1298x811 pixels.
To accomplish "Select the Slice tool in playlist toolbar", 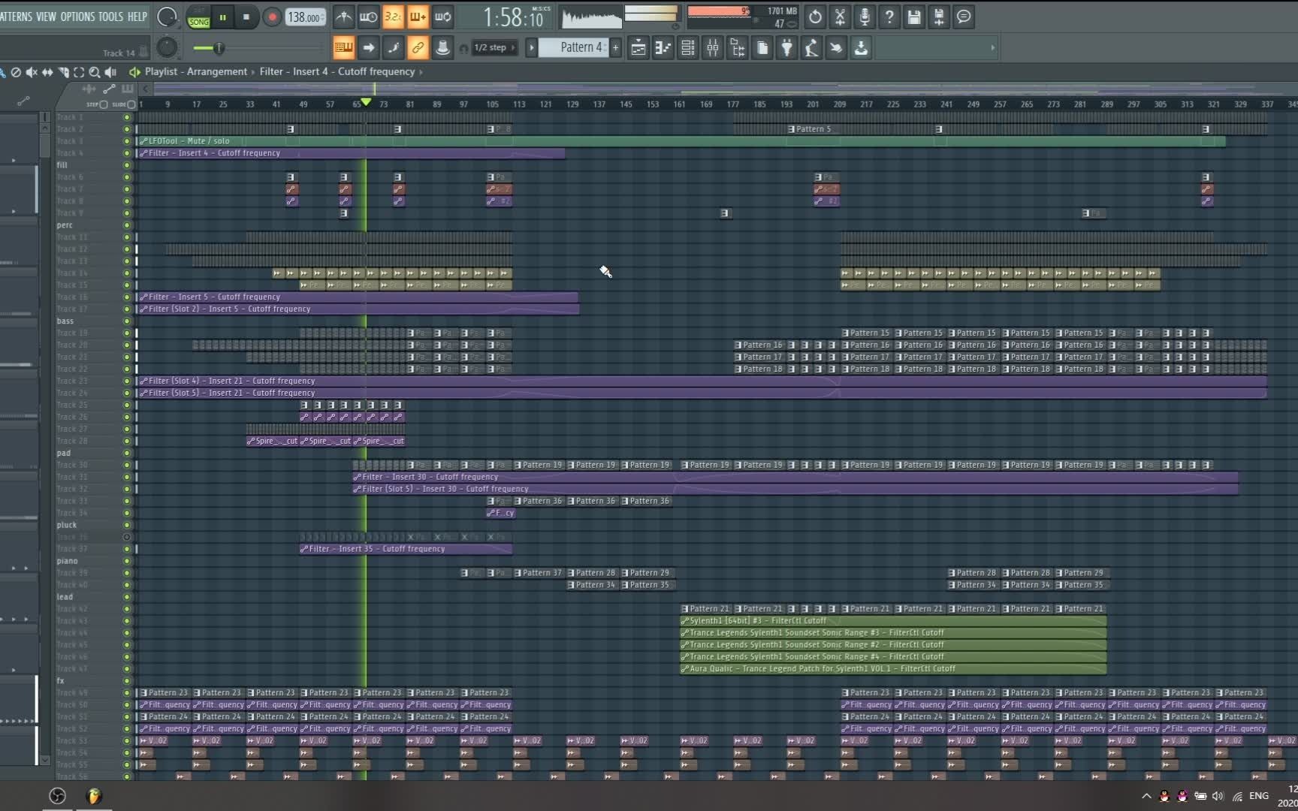I will [x=63, y=72].
